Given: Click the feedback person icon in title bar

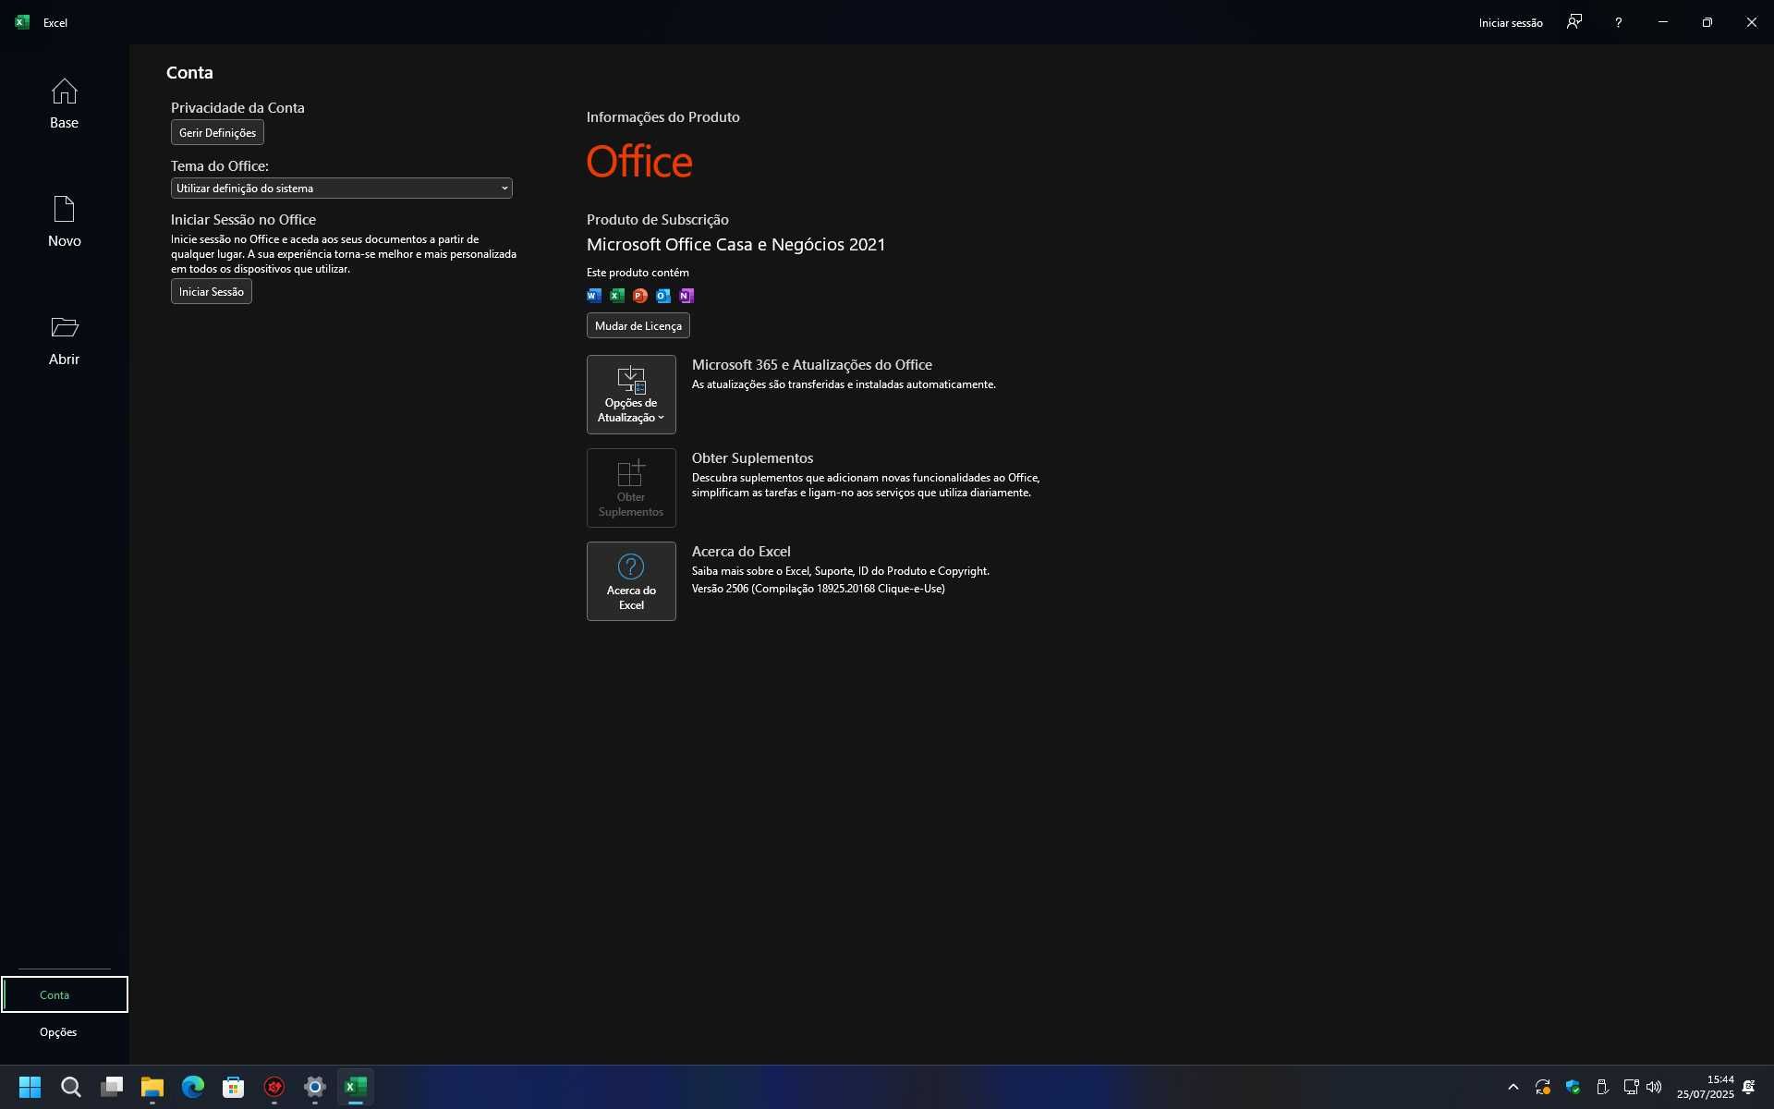Looking at the screenshot, I should pos(1574,22).
